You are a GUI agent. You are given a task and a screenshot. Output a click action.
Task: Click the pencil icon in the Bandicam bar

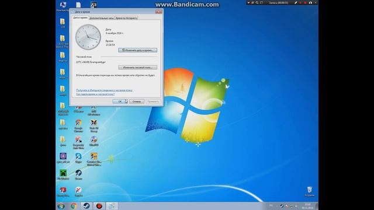[x=296, y=3]
